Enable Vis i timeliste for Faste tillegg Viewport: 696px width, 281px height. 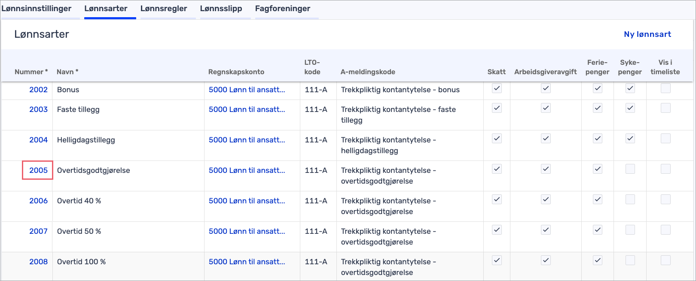[665, 108]
